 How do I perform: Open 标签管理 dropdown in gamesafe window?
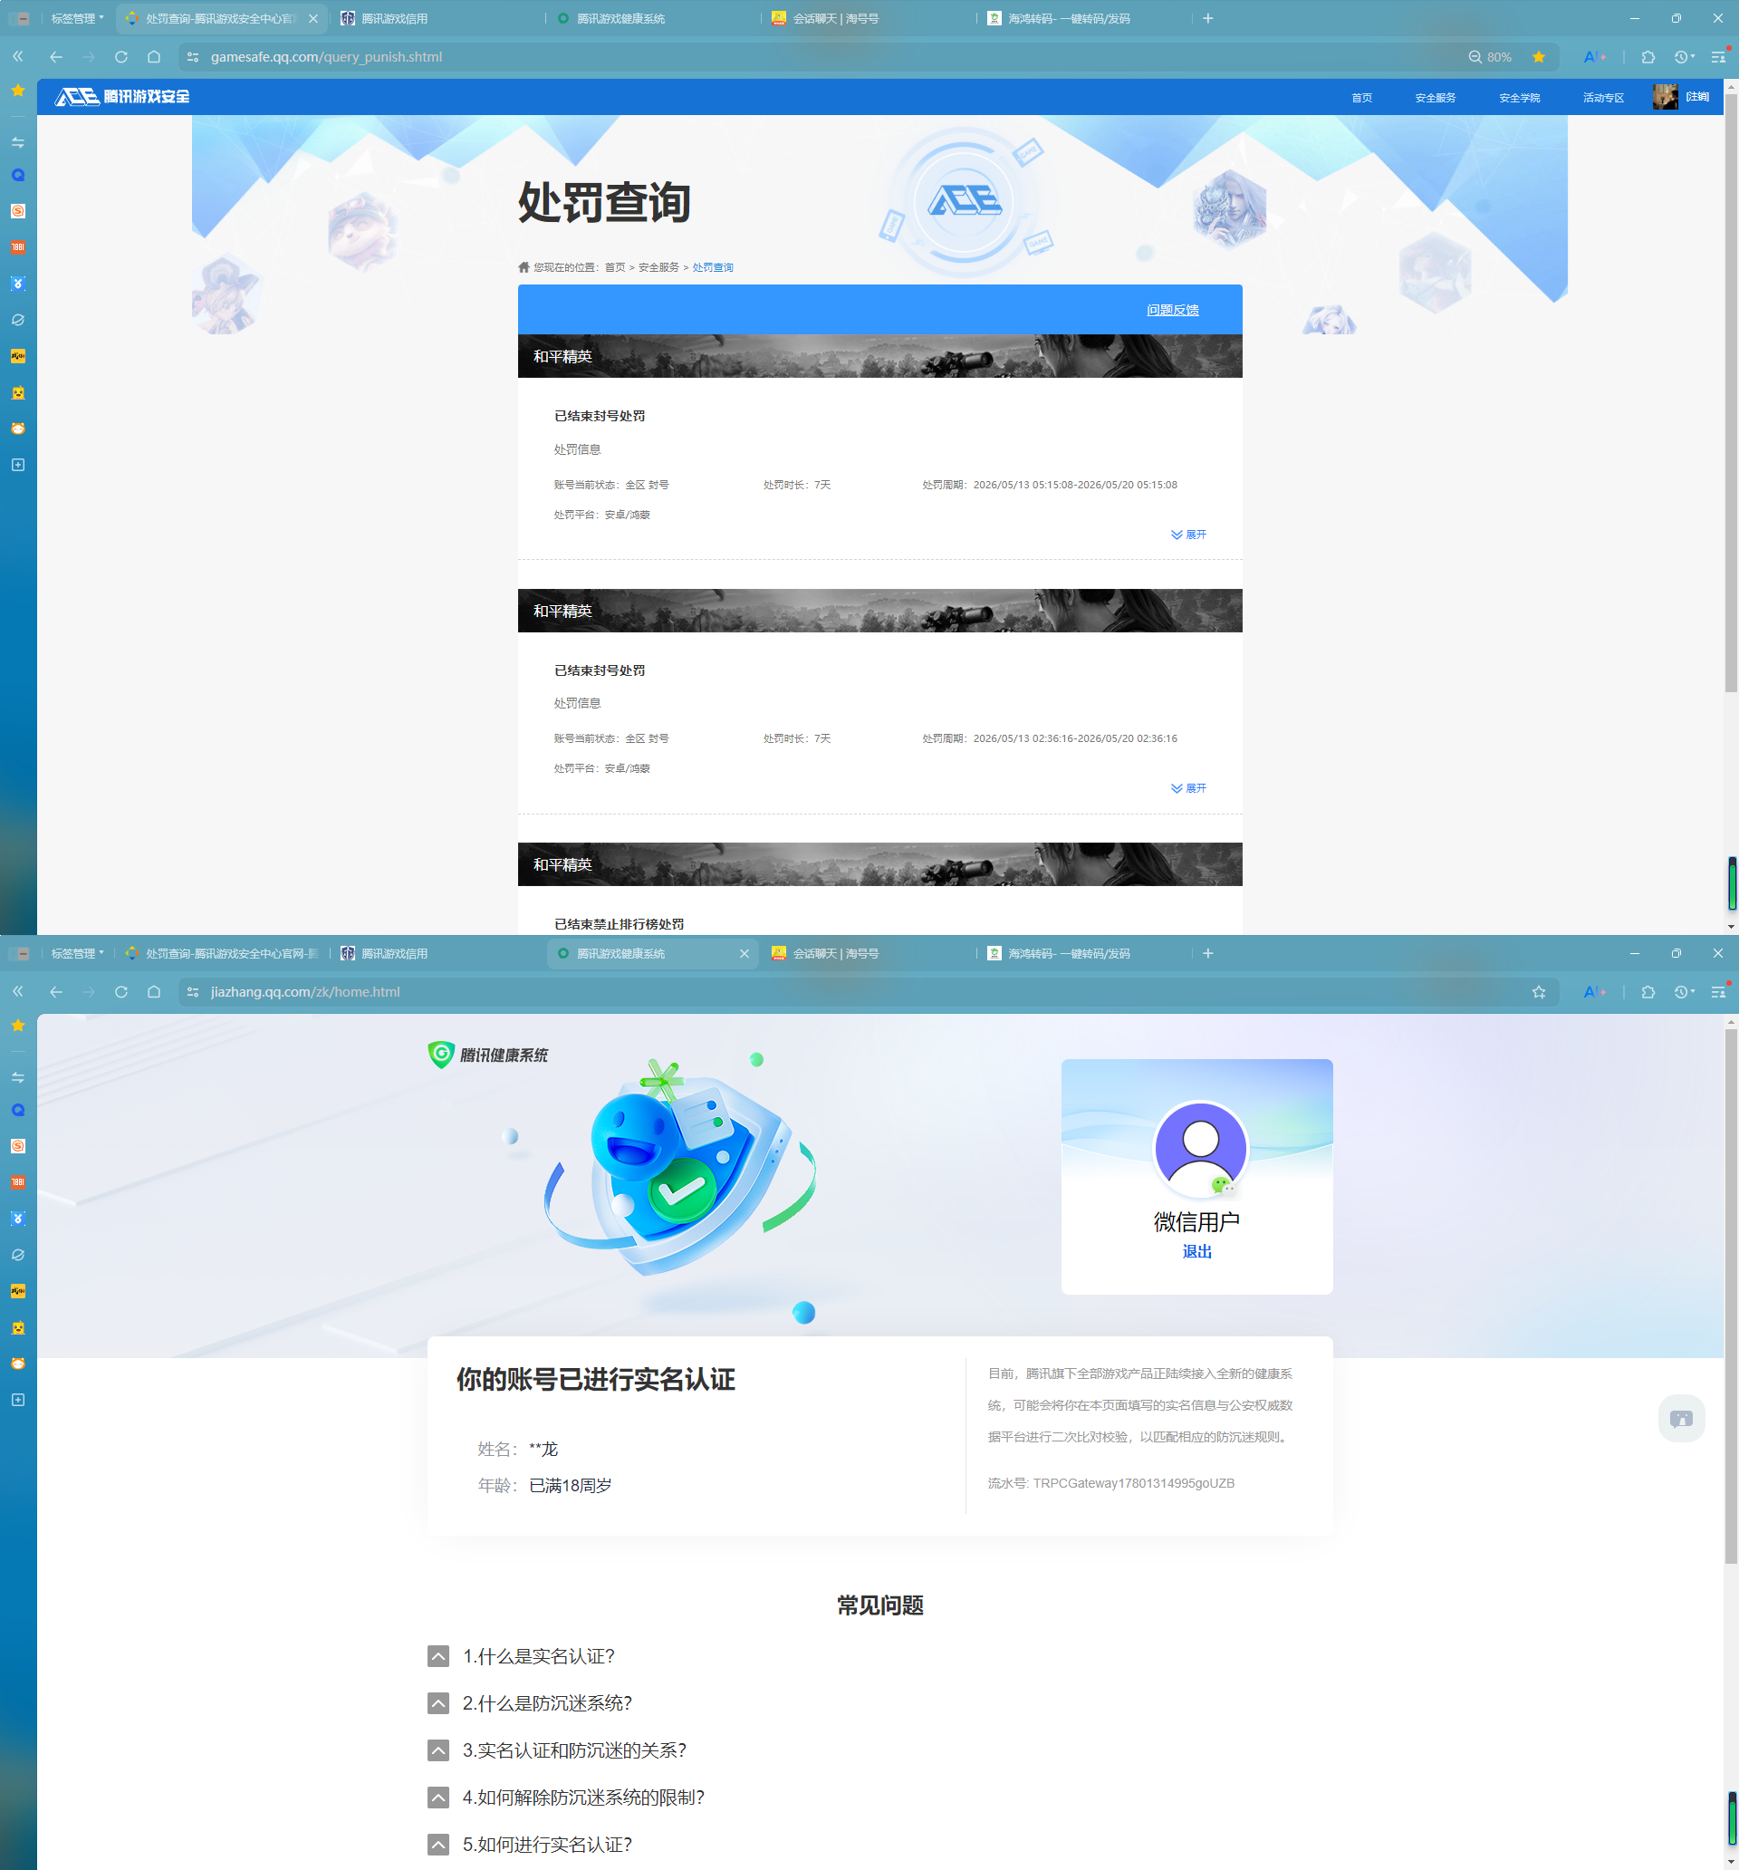76,18
